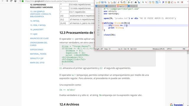Open the CRONOGRAMA DEL CURSO link

pos(39,44)
